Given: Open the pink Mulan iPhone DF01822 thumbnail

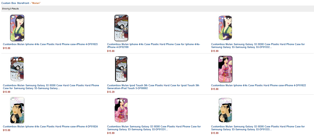Looking at the screenshot, I should (x=225, y=69).
